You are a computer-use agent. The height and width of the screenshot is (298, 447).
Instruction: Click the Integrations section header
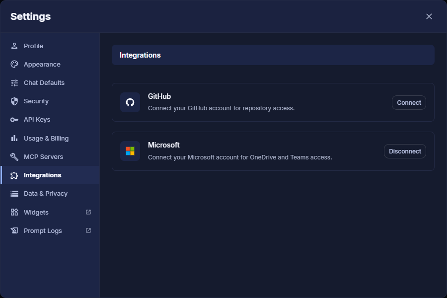[x=273, y=55]
